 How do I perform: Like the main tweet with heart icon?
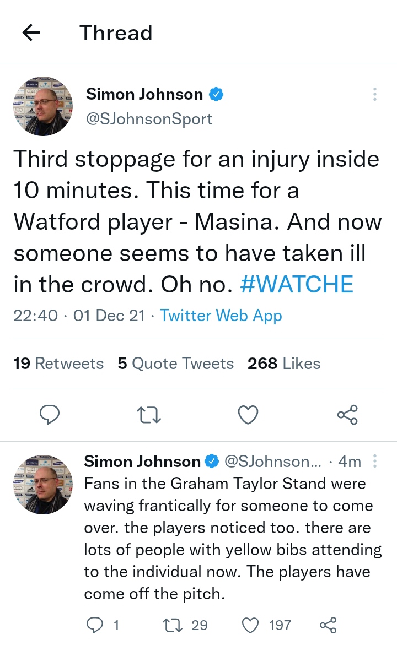tap(248, 415)
